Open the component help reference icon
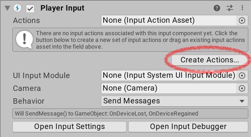The height and width of the screenshot is (137, 251). 218,8
